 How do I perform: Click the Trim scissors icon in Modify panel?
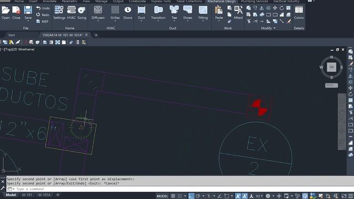[x=248, y=21]
